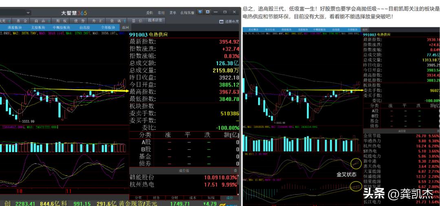Select 杭州热电 row priced 17.51
440x206 pixels.
point(183,184)
